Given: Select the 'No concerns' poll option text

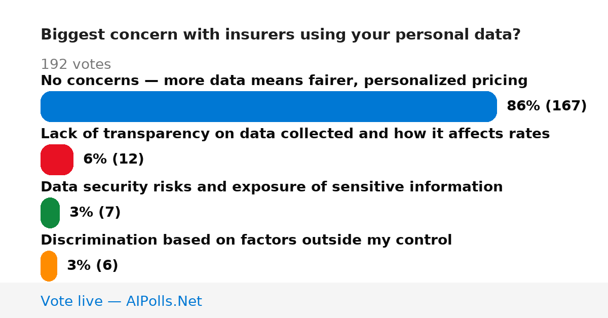Looking at the screenshot, I should point(284,81).
